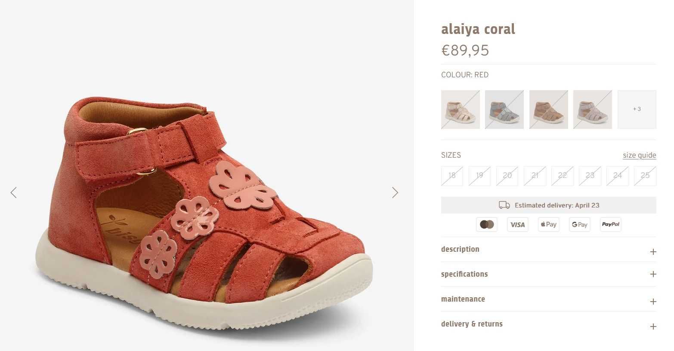This screenshot has width=674, height=351.
Task: Click the PayPal payment icon
Action: click(x=611, y=224)
